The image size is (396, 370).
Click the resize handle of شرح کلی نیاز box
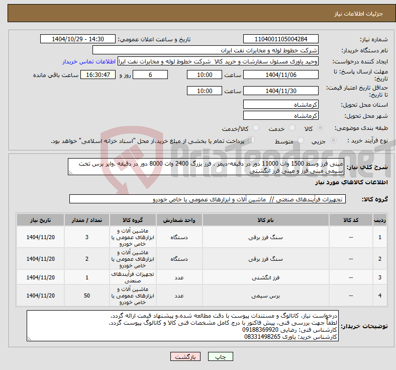[x=70, y=173]
